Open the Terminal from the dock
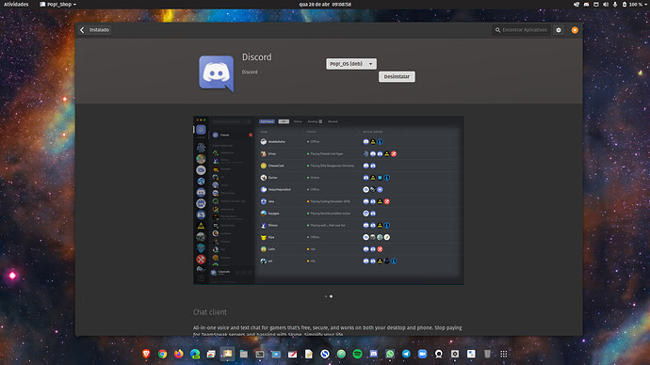The width and height of the screenshot is (650, 365). [x=260, y=354]
